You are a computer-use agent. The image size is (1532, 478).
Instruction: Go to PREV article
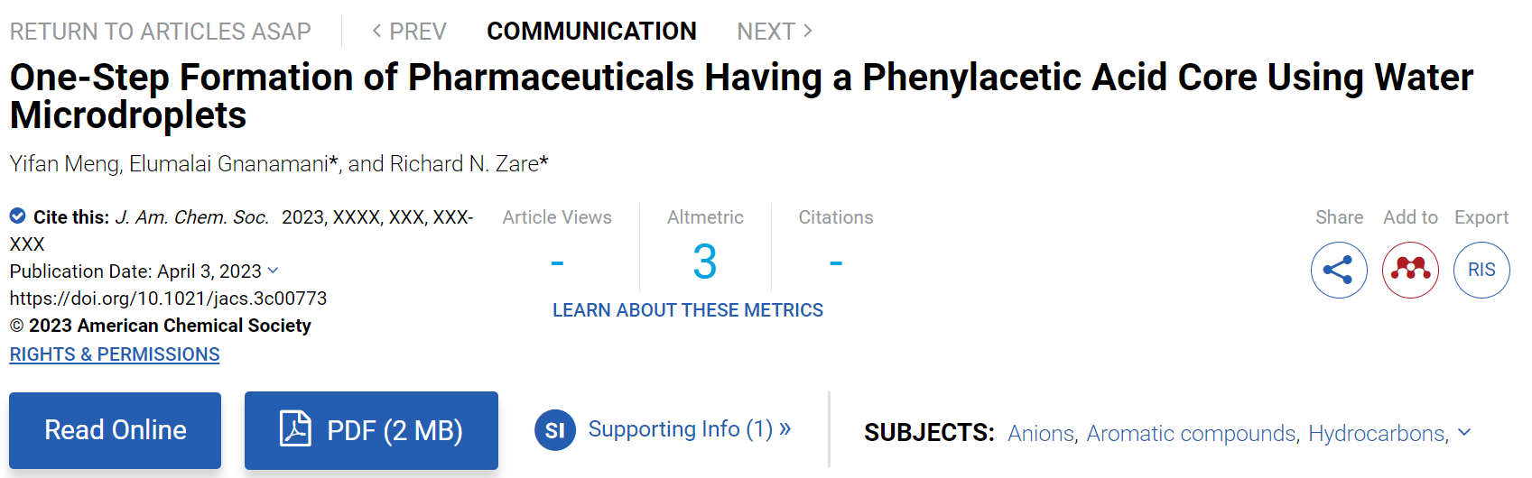pyautogui.click(x=409, y=32)
